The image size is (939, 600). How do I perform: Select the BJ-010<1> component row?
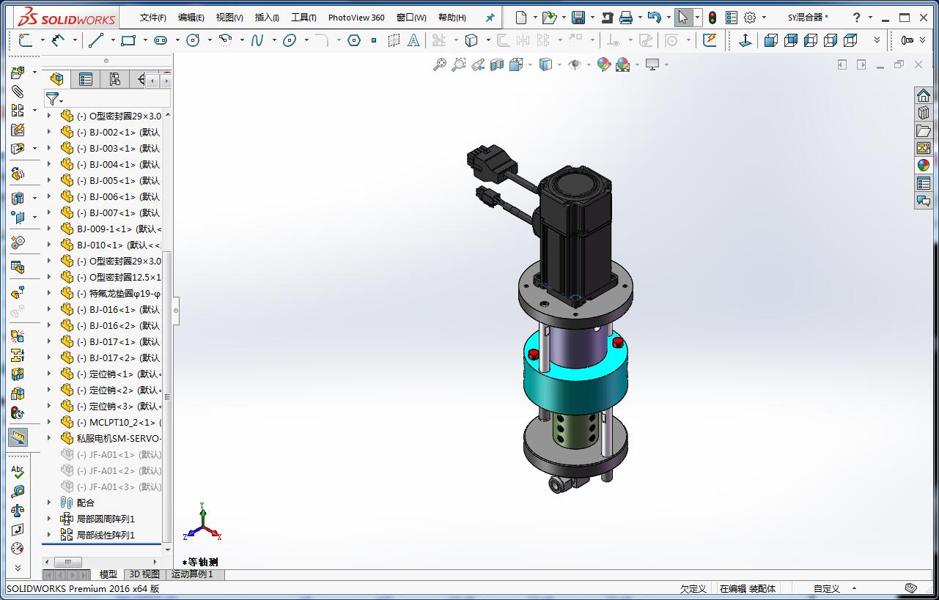click(x=110, y=245)
